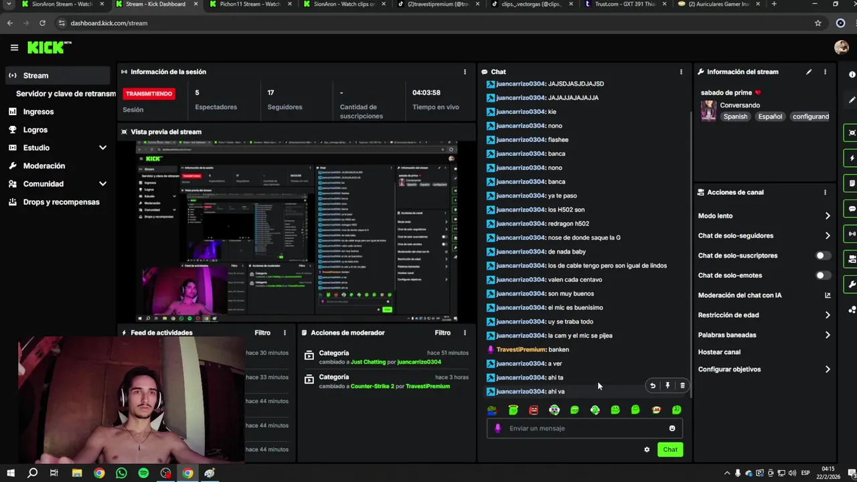This screenshot has height=482, width=857.
Task: Click the TRANSMITIENDO status badge
Action: tap(149, 94)
